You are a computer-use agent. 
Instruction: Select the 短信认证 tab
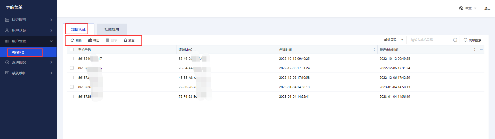coord(78,29)
